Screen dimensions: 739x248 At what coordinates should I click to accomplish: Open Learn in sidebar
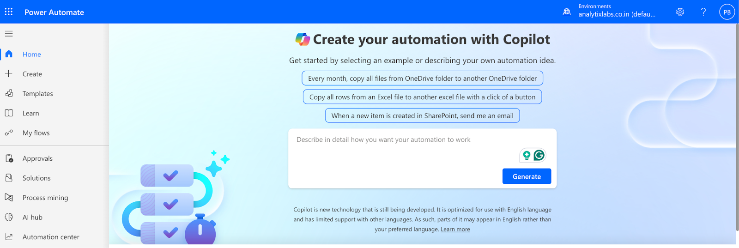pos(31,113)
